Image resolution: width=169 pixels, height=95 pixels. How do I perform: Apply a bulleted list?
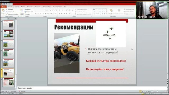(x=59, y=10)
